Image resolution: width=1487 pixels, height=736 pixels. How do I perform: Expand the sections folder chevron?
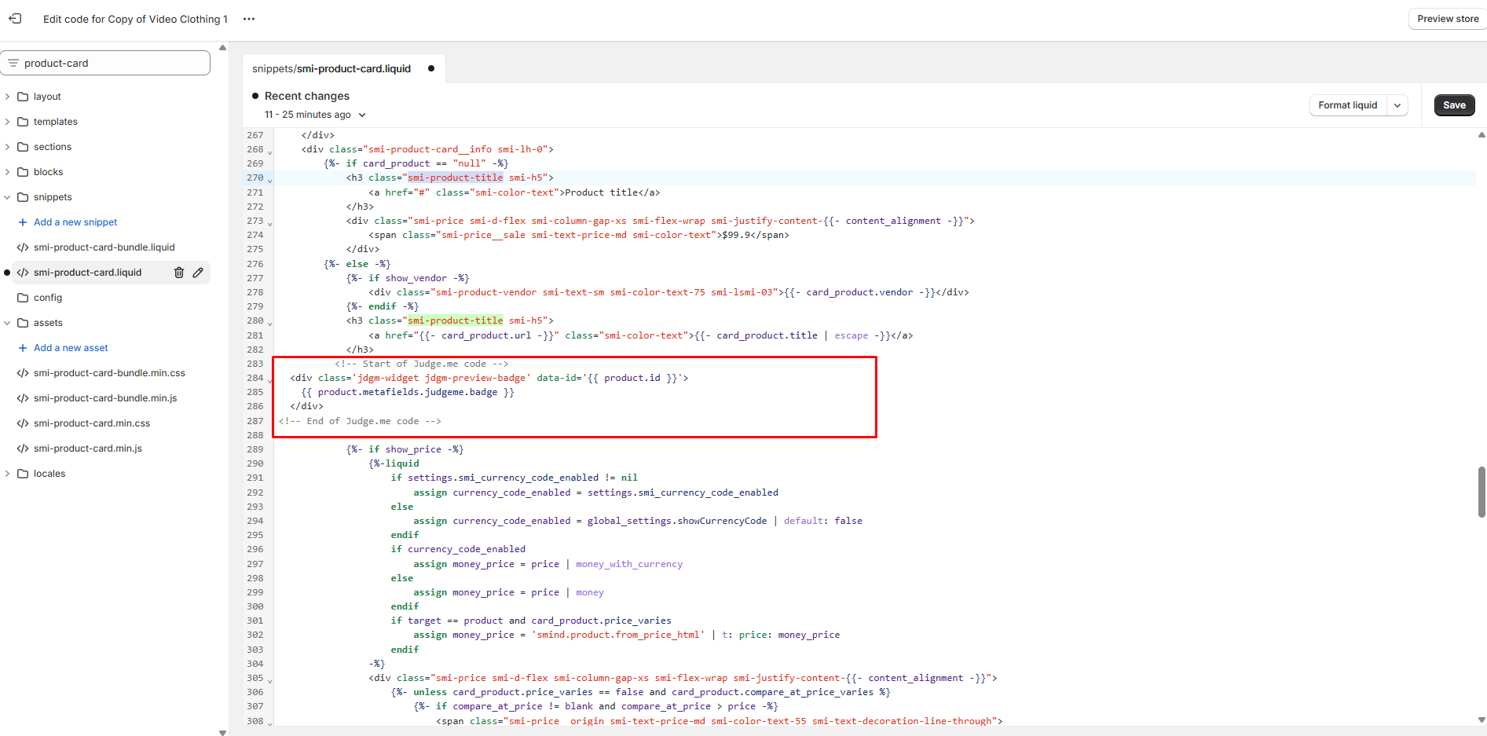tap(7, 147)
